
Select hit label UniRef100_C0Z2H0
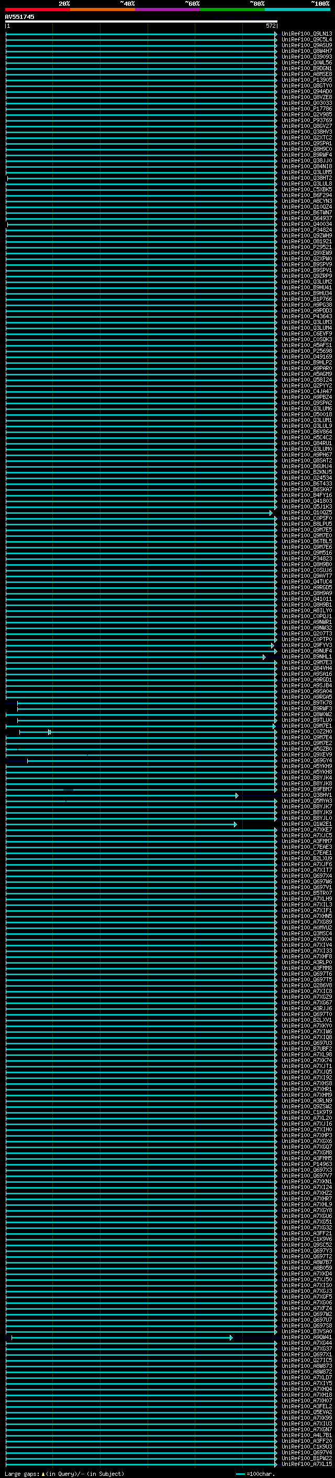point(307,732)
